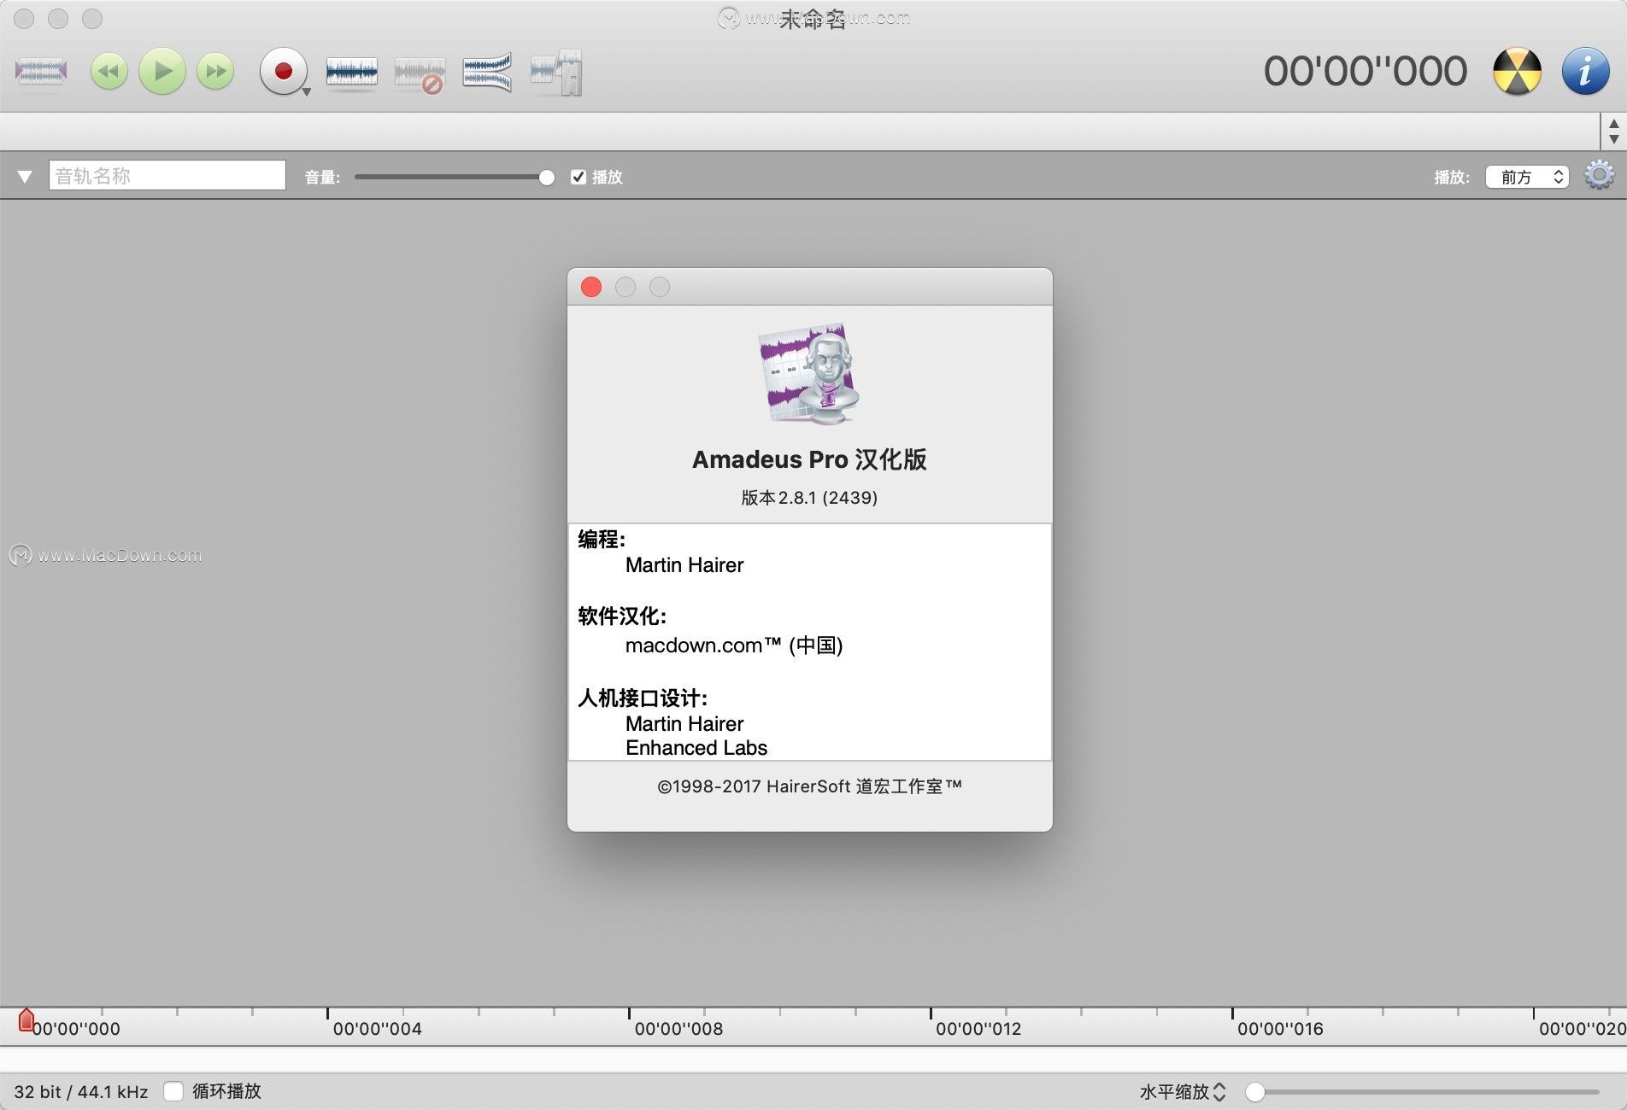Click macdown.com™ (中国) credit line
The width and height of the screenshot is (1627, 1110).
pos(734,646)
